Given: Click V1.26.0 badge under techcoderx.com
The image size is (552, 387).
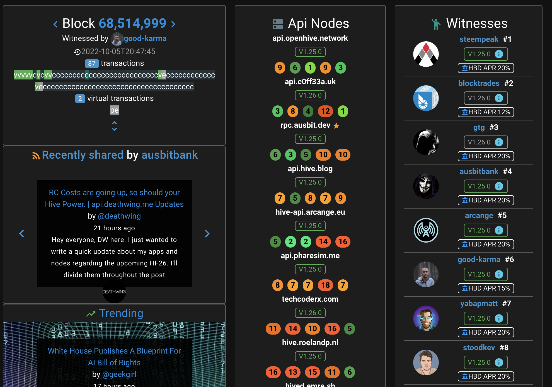Looking at the screenshot, I should tap(310, 313).
